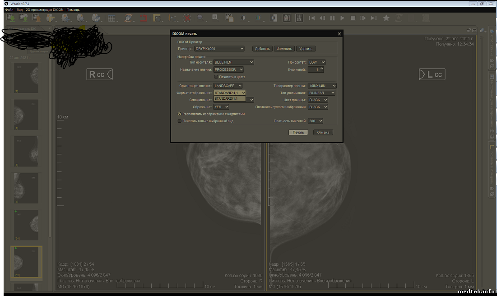Open the Файл menu
The image size is (497, 296).
9,9
